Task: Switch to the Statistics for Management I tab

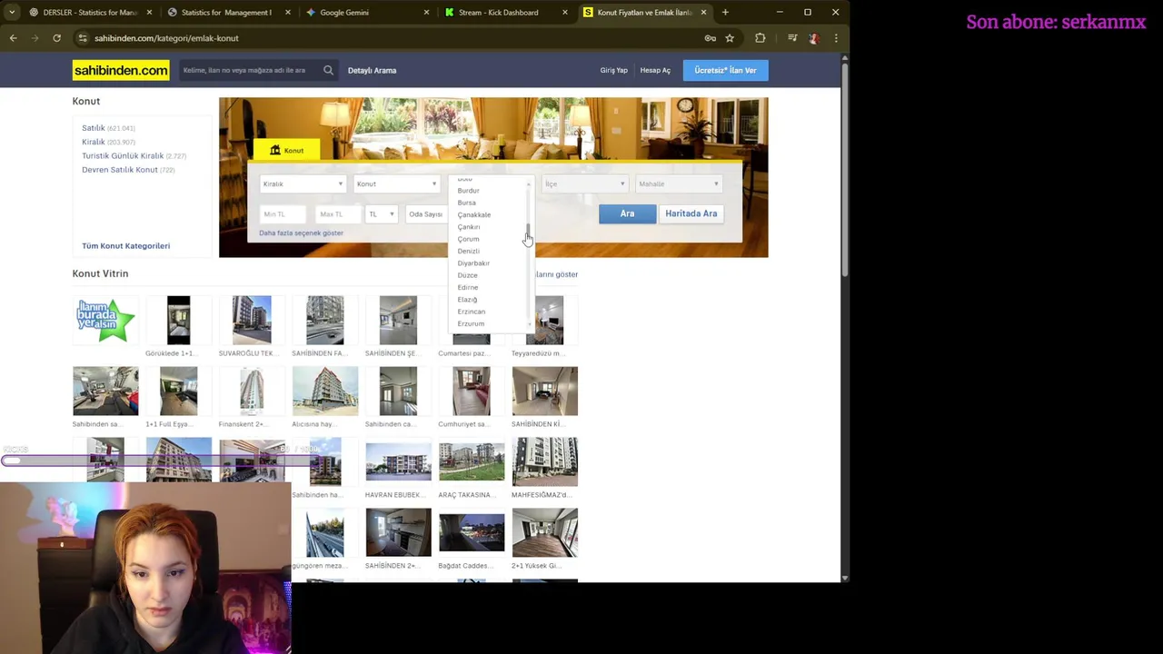Action: (x=226, y=13)
